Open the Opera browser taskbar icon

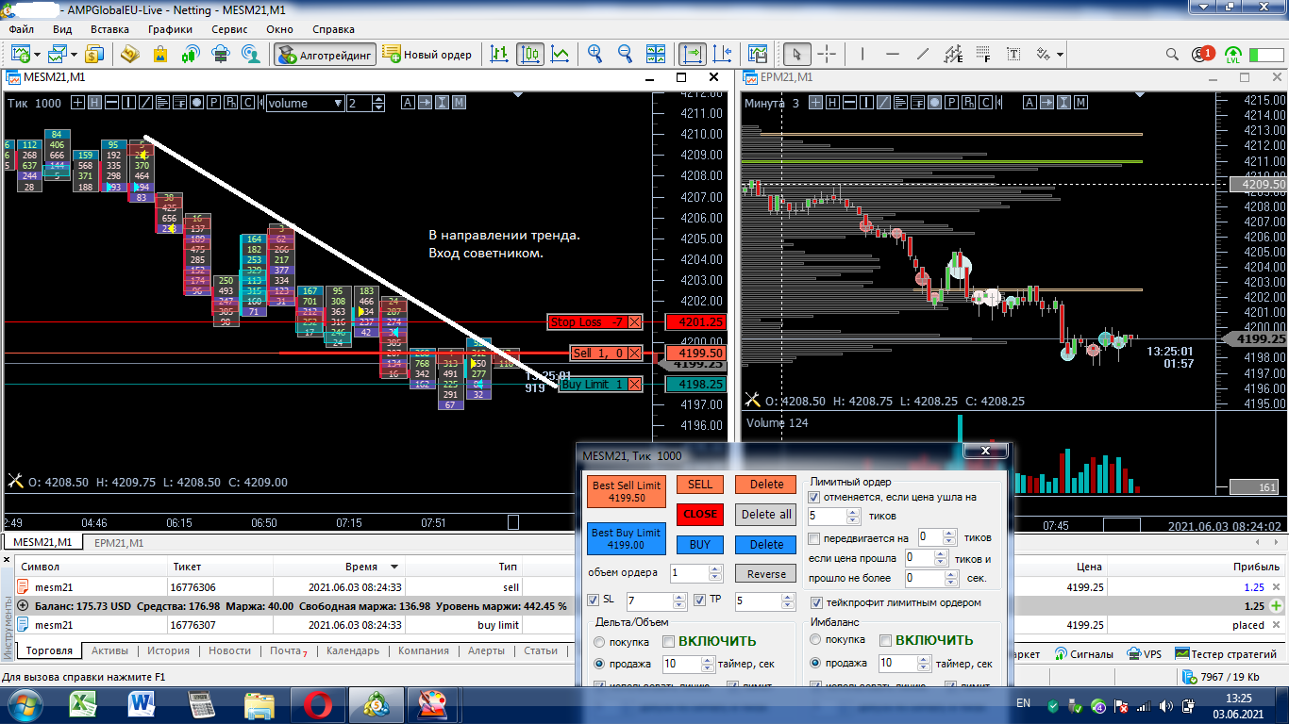pos(318,704)
